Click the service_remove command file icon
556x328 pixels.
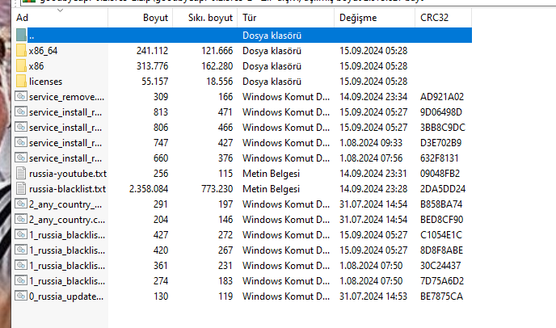(x=21, y=97)
